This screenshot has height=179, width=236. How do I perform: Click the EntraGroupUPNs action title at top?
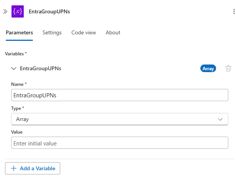coord(49,11)
